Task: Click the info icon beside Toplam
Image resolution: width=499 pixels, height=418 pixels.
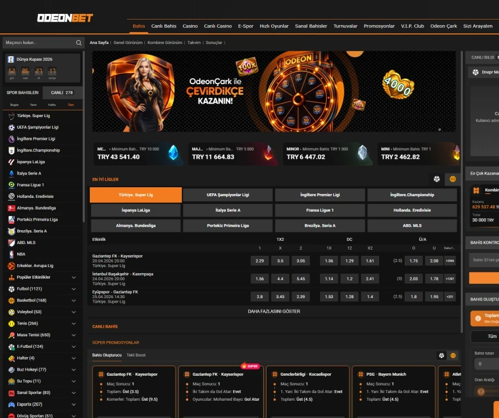Action: click(478, 318)
